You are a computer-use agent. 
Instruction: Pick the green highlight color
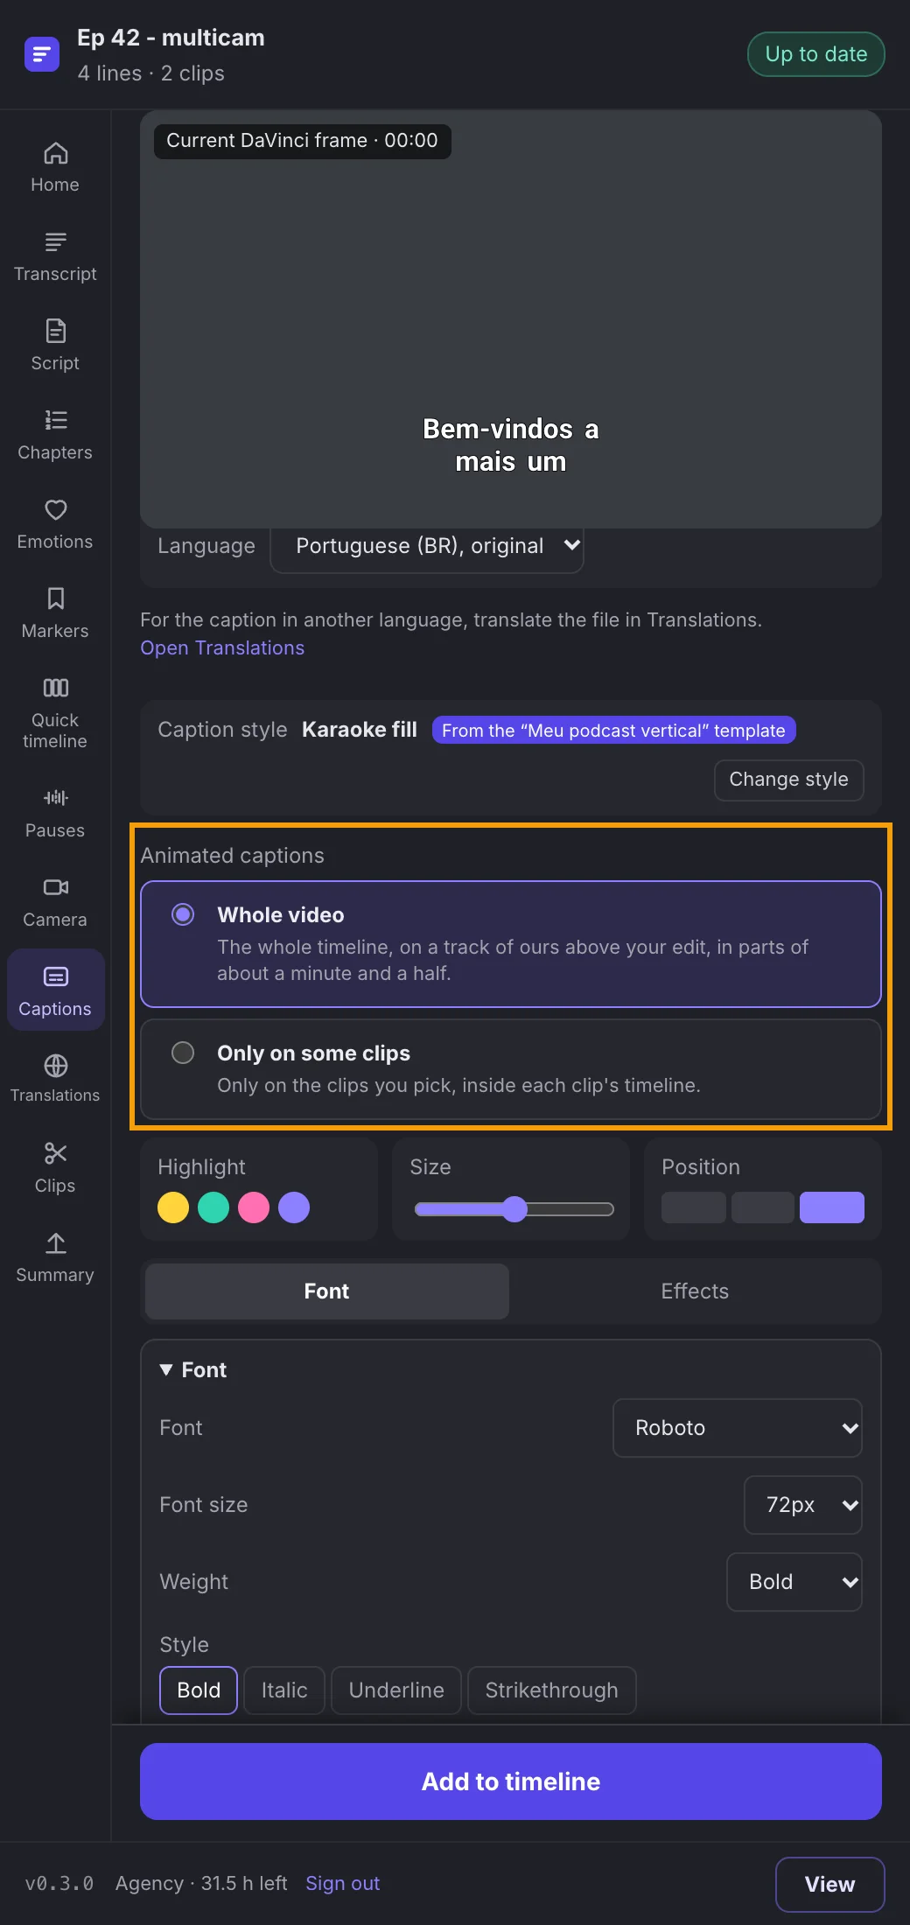(x=213, y=1207)
